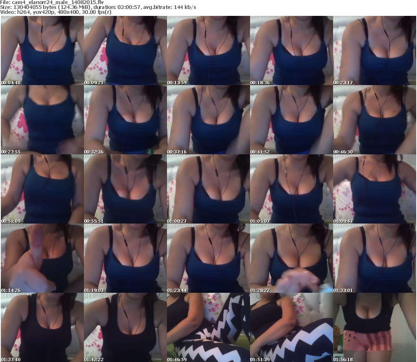Click the file name line "cam4_elanorr24_male_14082015.flv"

coord(52,2)
